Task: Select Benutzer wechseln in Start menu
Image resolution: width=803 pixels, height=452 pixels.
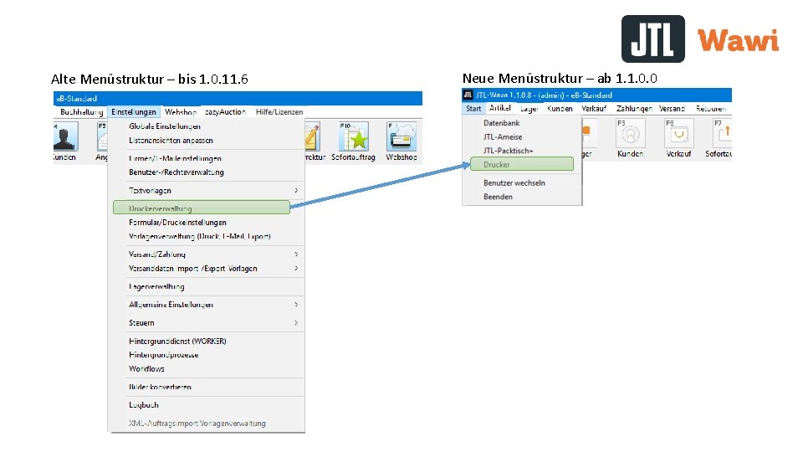Action: (x=514, y=183)
